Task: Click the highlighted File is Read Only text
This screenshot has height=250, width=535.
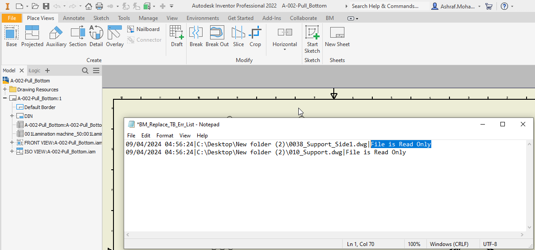Action: tap(401, 144)
